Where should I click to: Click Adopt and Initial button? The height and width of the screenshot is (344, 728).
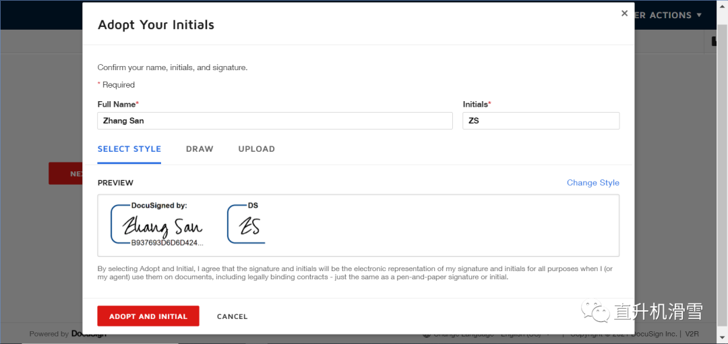click(x=148, y=316)
